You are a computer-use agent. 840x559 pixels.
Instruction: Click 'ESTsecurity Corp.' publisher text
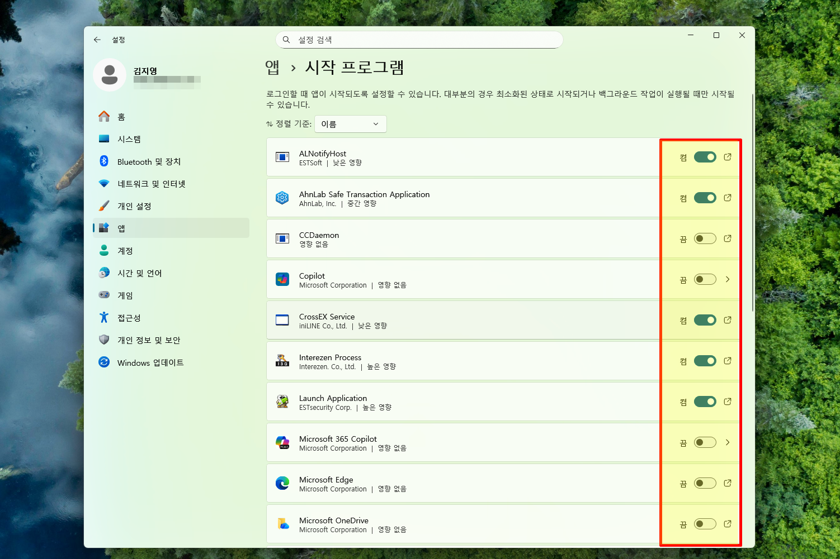(325, 408)
